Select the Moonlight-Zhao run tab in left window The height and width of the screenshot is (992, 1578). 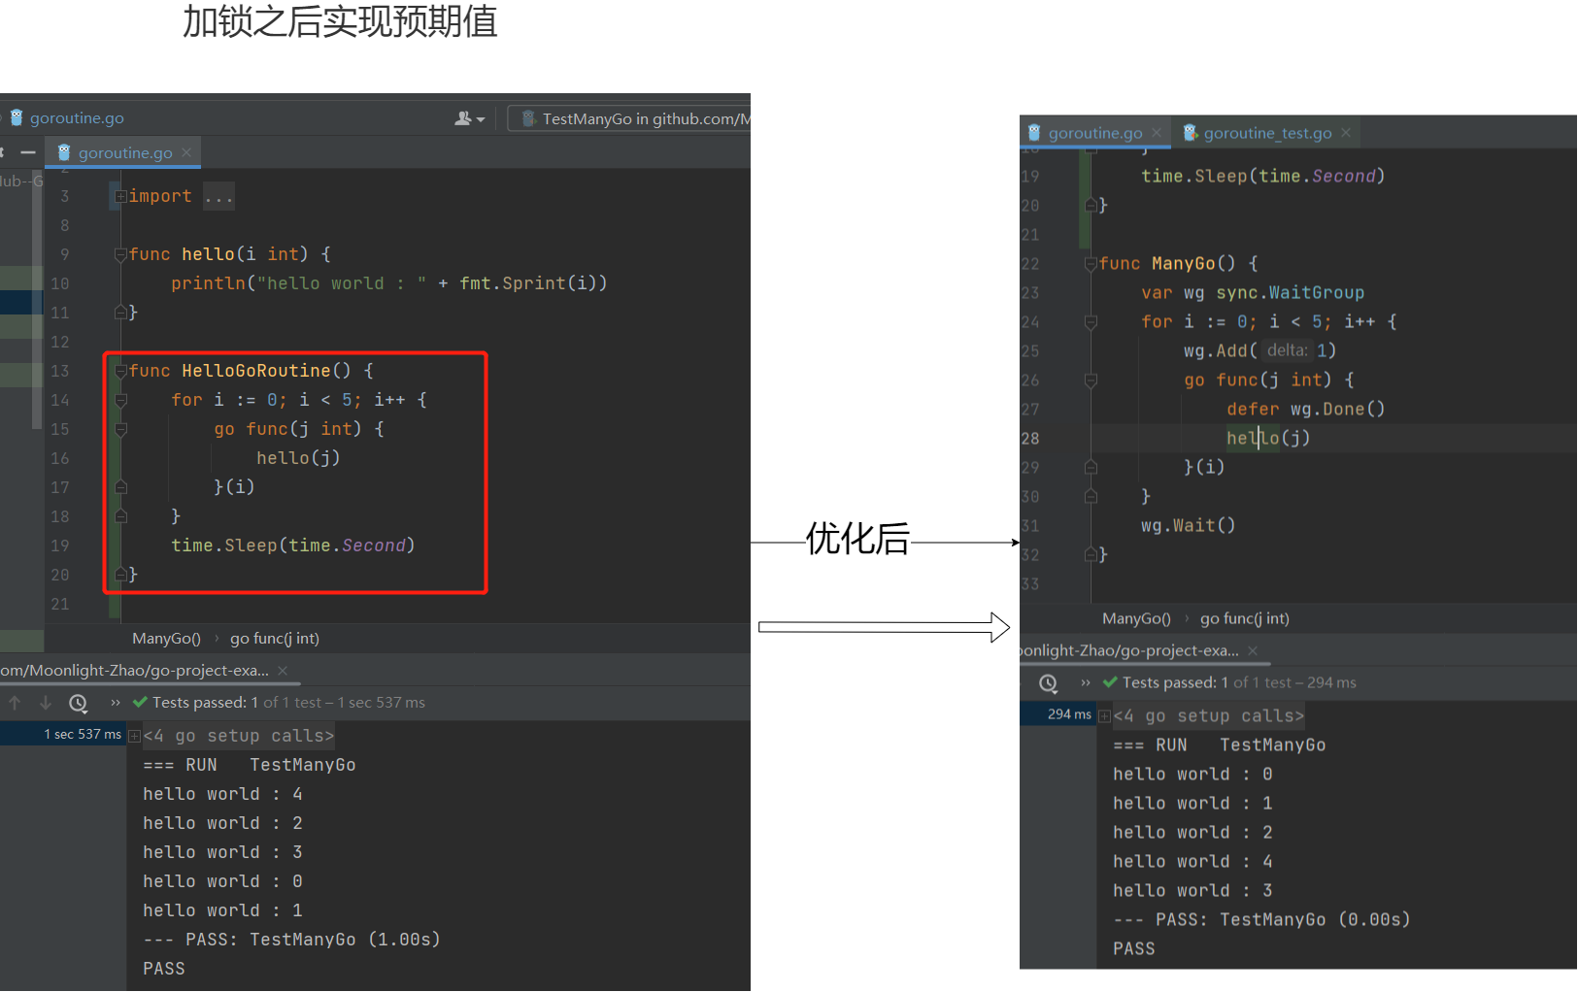(x=135, y=671)
